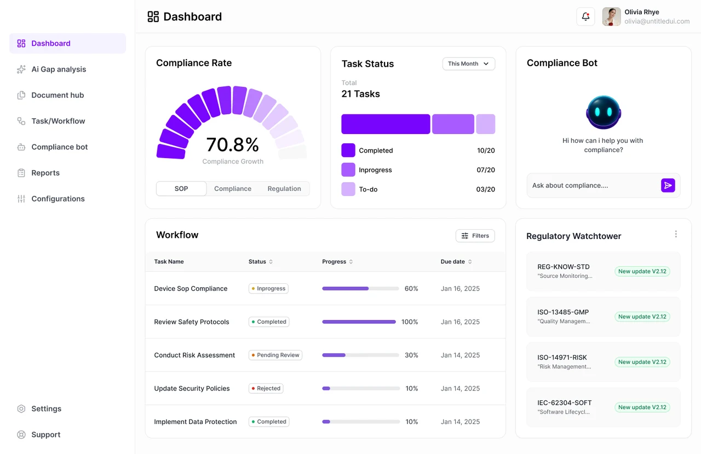Open the workflow Filters button
The image size is (701, 454).
pos(475,236)
